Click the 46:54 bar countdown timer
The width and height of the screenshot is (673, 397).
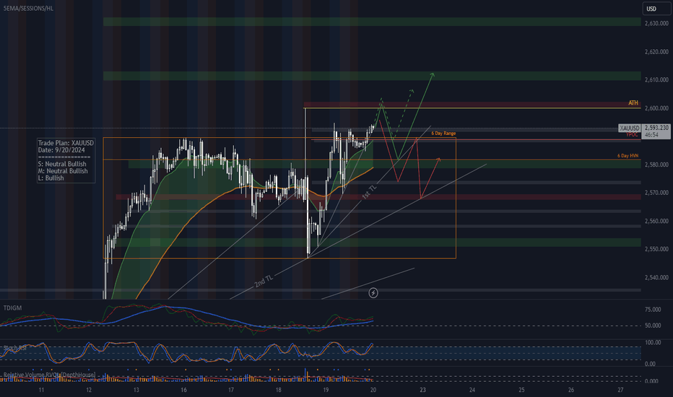coord(651,135)
